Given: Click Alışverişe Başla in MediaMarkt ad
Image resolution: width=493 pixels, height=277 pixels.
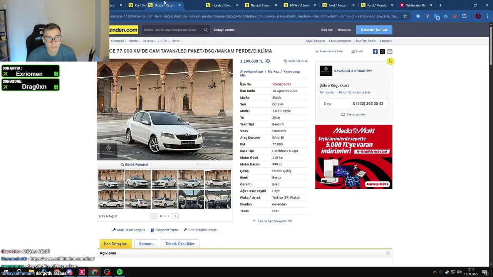Looking at the screenshot, I should point(377,184).
